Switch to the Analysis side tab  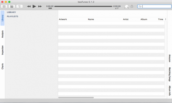3,34
